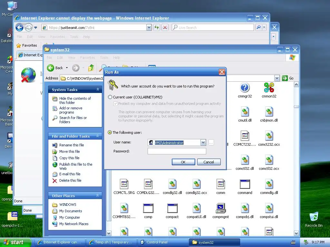
Task: Select the comdlg32.dll file icon
Action: click(x=172, y=184)
